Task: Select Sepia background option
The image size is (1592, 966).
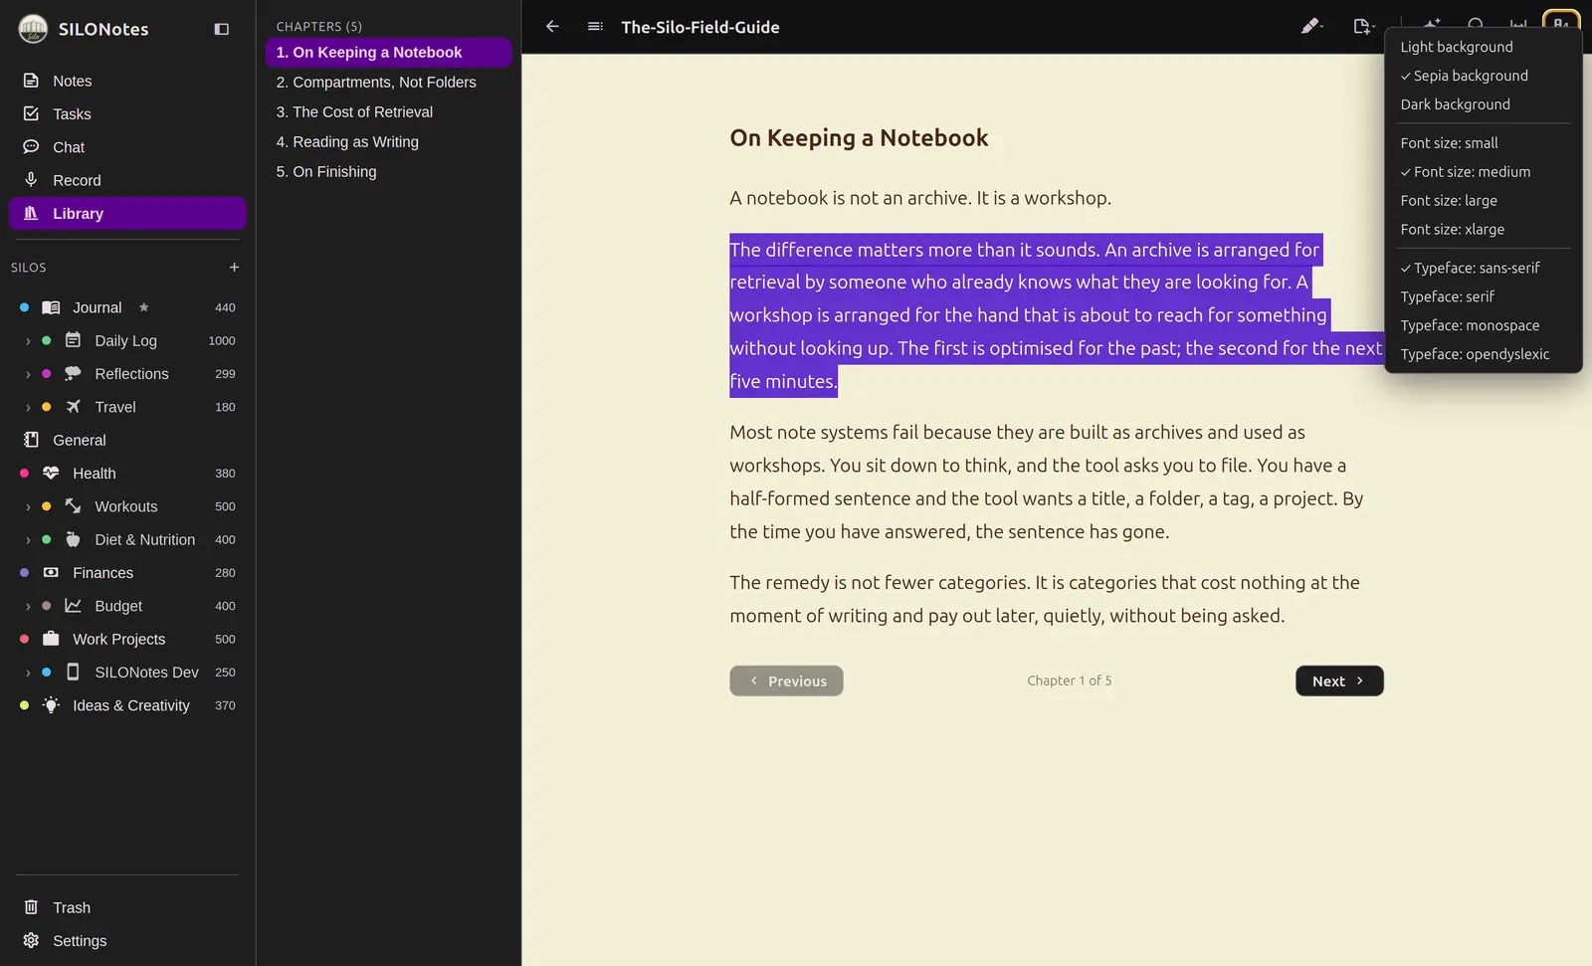Action: (1483, 76)
